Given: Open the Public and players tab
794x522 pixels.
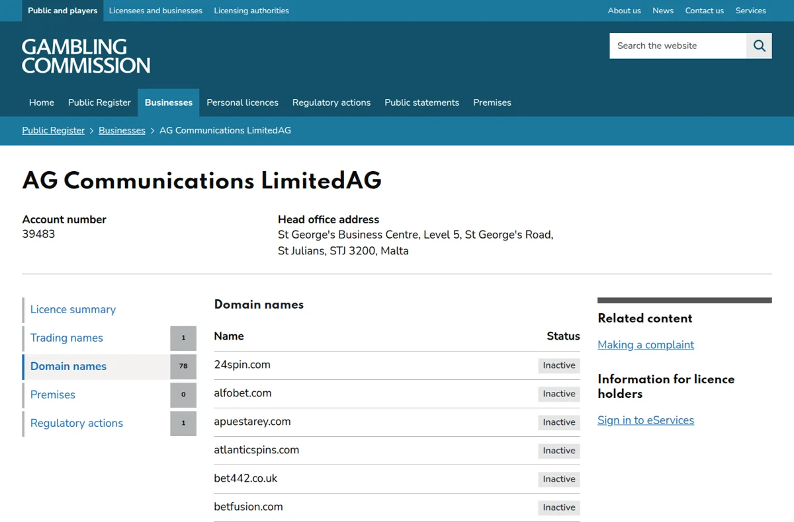Looking at the screenshot, I should click(x=63, y=11).
